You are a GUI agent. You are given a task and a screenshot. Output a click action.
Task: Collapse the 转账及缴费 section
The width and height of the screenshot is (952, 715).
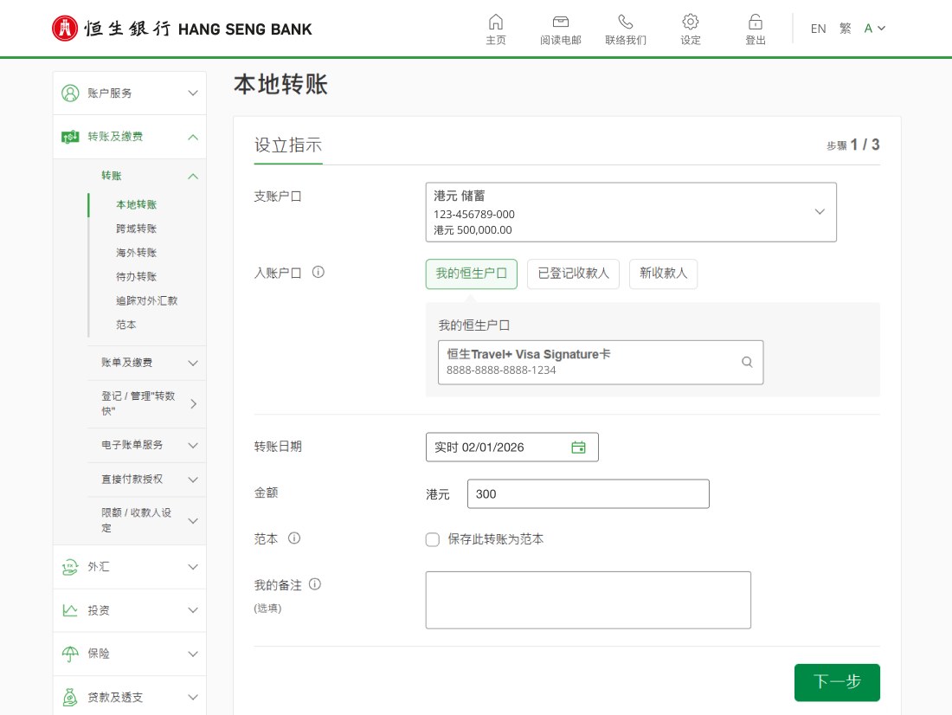pyautogui.click(x=130, y=136)
